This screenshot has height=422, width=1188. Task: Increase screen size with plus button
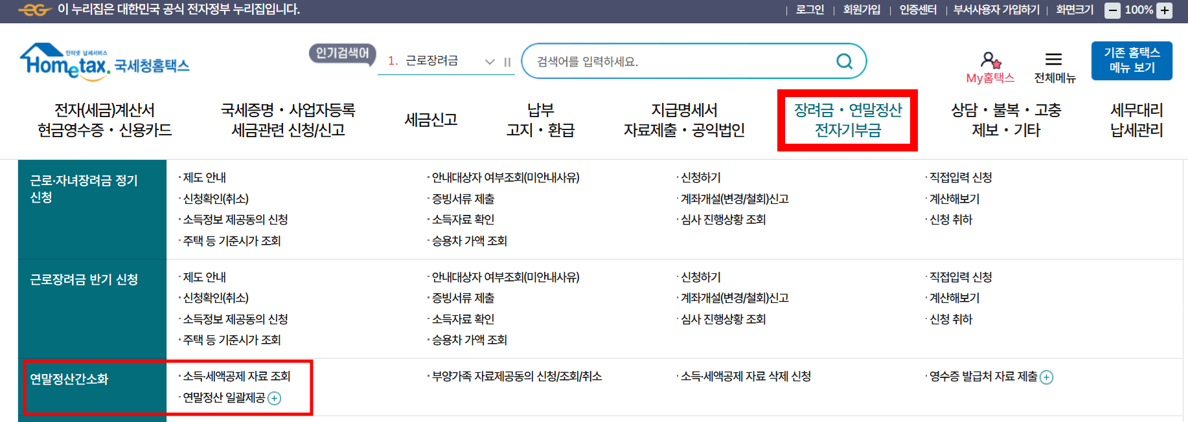(x=1165, y=10)
